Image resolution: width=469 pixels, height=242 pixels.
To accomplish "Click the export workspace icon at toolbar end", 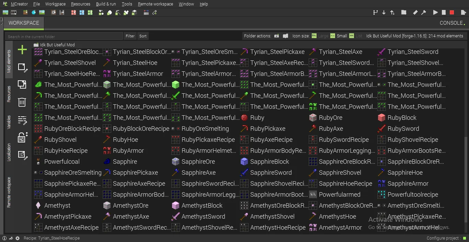I will 464,12.
